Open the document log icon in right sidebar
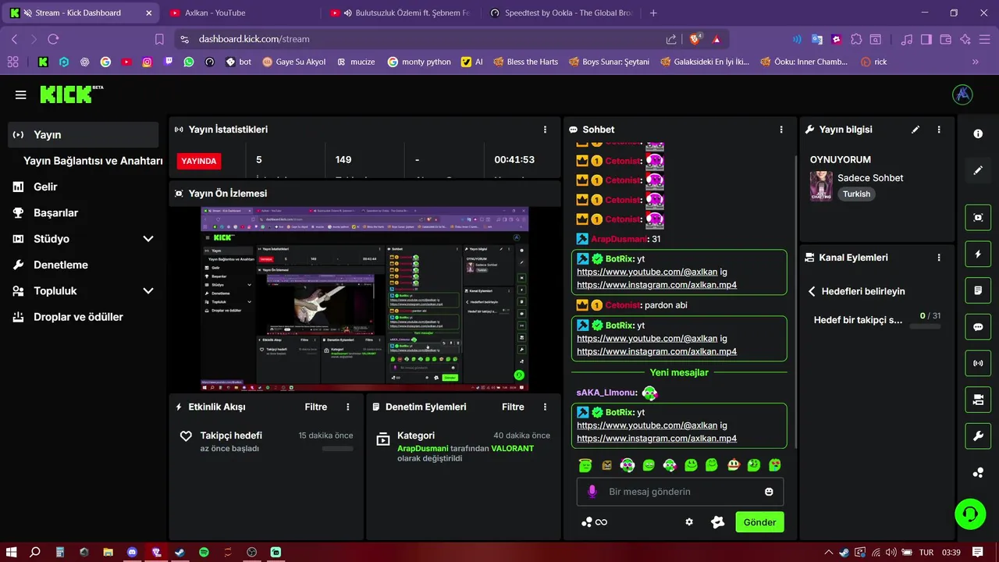The height and width of the screenshot is (562, 999). tap(978, 290)
